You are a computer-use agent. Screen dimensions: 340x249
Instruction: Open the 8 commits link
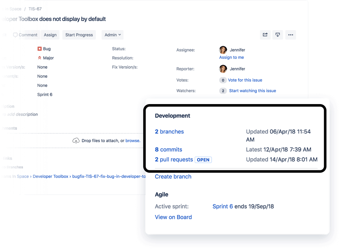[168, 150]
